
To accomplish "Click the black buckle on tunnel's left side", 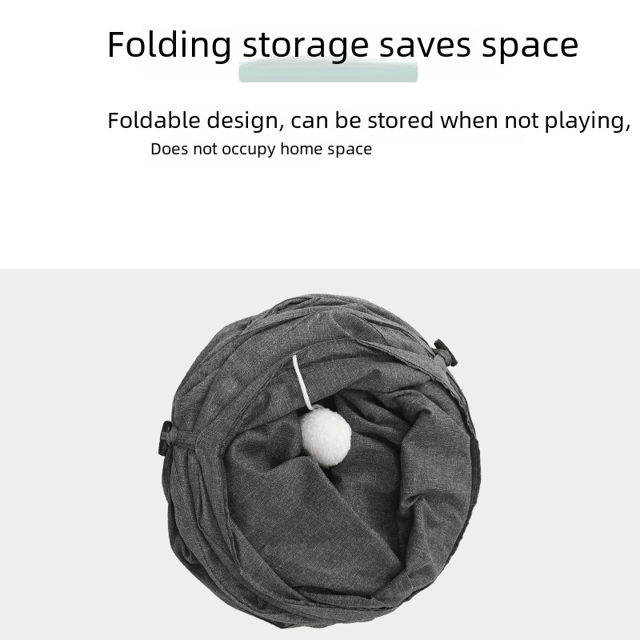I will coord(167,438).
